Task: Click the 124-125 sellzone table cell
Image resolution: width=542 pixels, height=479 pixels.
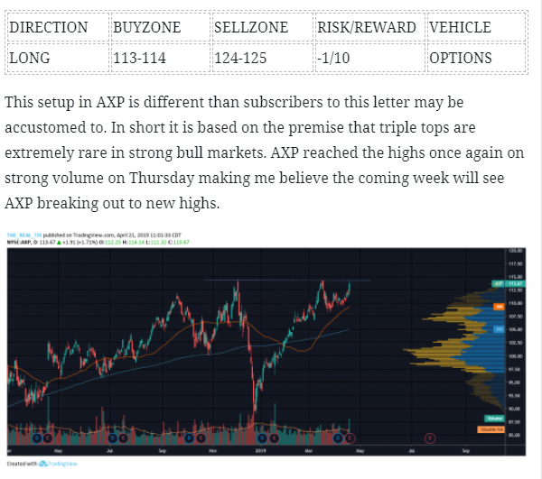Action: click(x=263, y=58)
